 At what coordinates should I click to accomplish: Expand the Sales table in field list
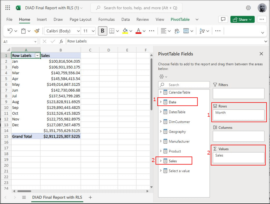[x=161, y=161]
